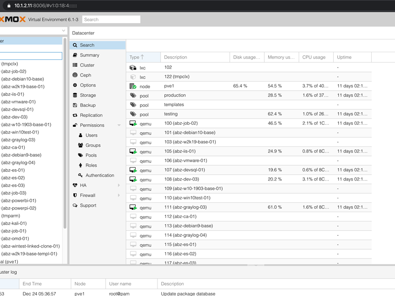Image resolution: width=395 pixels, height=296 pixels.
Task: Open the Users permissions page
Action: point(91,135)
